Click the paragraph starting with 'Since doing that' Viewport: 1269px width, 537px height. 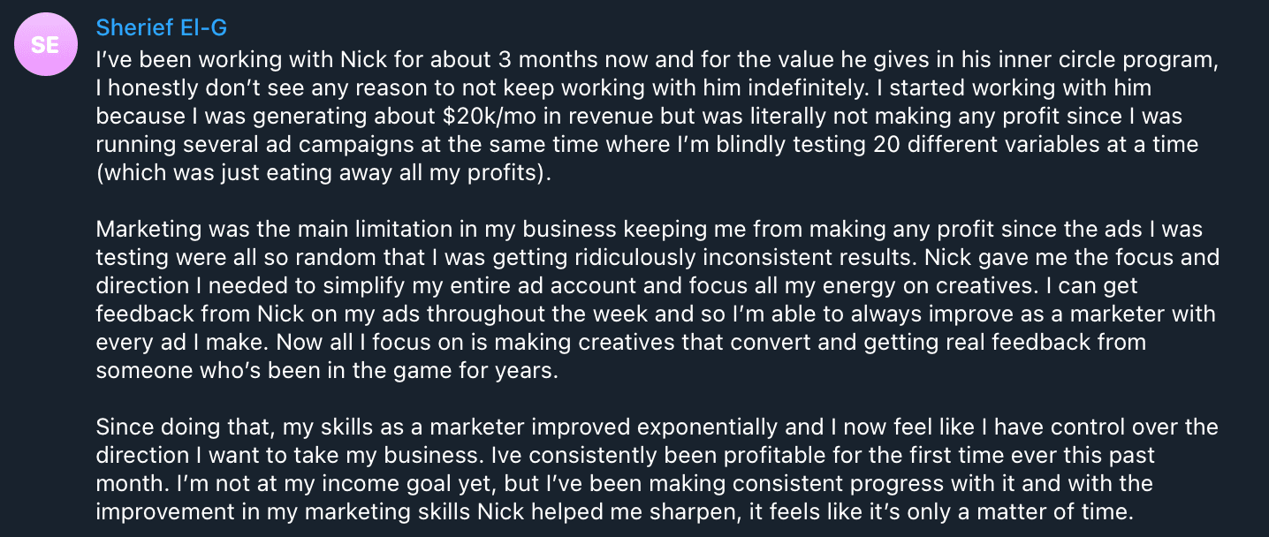657,470
